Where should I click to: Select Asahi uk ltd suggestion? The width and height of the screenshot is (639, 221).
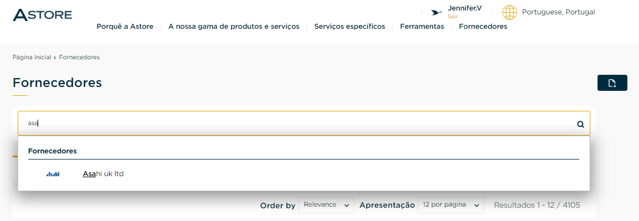[103, 174]
